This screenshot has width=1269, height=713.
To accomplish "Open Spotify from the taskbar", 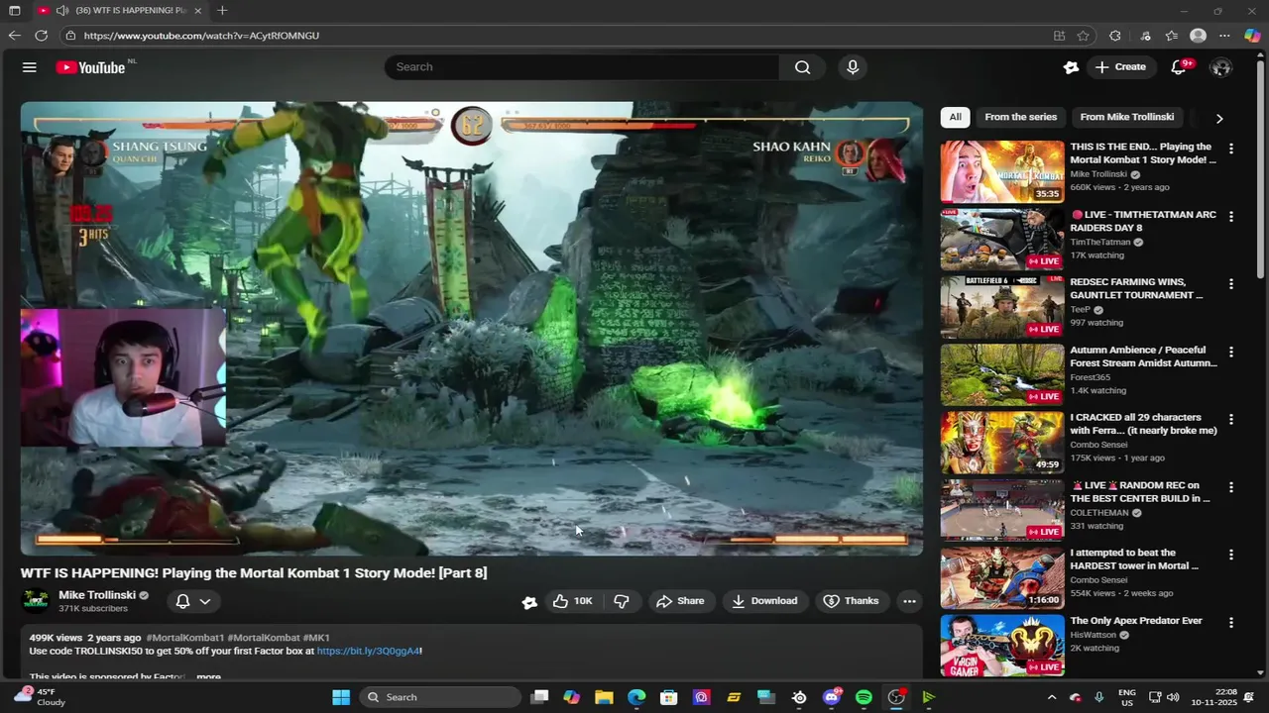I will [864, 697].
